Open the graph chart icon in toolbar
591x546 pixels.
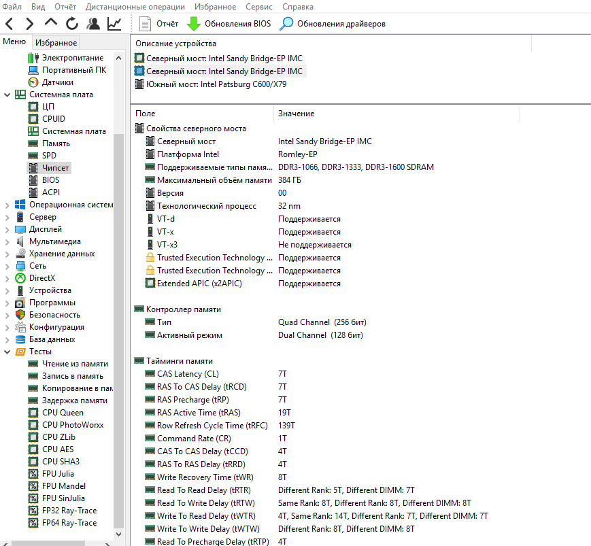(114, 24)
